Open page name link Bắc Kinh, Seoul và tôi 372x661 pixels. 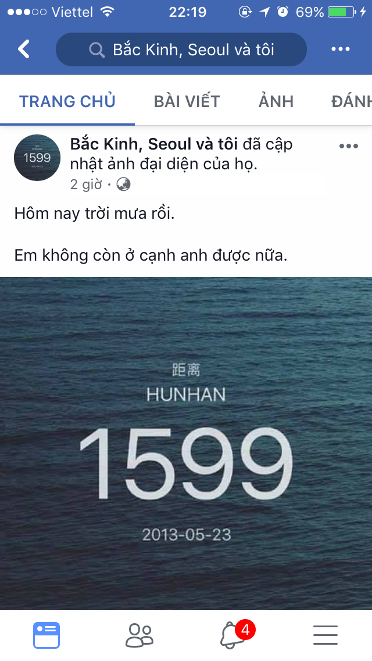pyautogui.click(x=154, y=144)
